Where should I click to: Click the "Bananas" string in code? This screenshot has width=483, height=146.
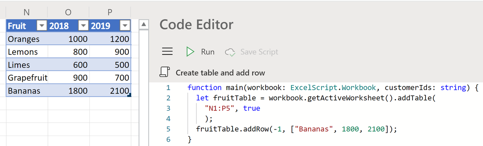pyautogui.click(x=314, y=129)
